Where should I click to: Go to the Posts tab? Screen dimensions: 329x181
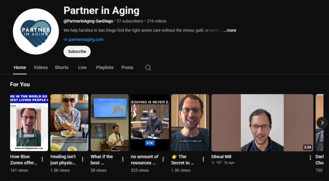pyautogui.click(x=127, y=68)
